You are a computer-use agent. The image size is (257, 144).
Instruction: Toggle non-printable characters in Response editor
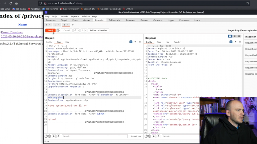(235, 42)
